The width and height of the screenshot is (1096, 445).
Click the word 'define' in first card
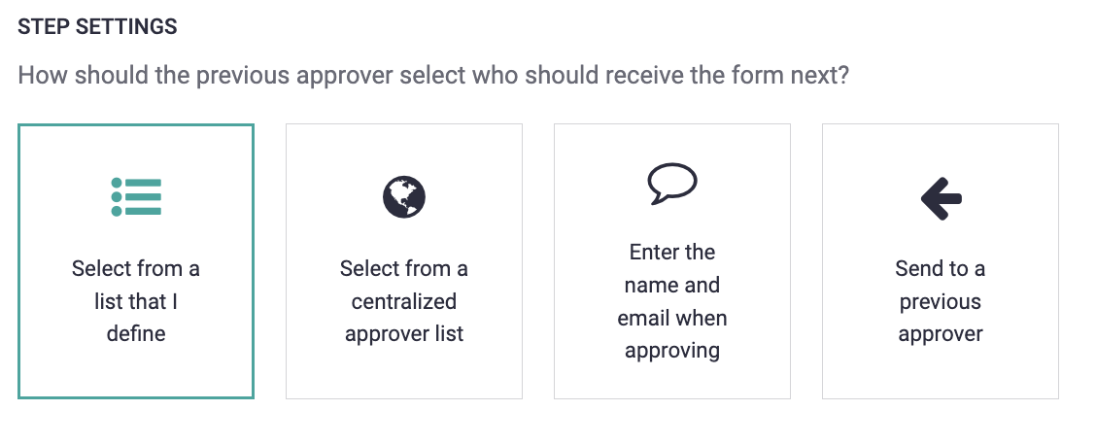136,333
